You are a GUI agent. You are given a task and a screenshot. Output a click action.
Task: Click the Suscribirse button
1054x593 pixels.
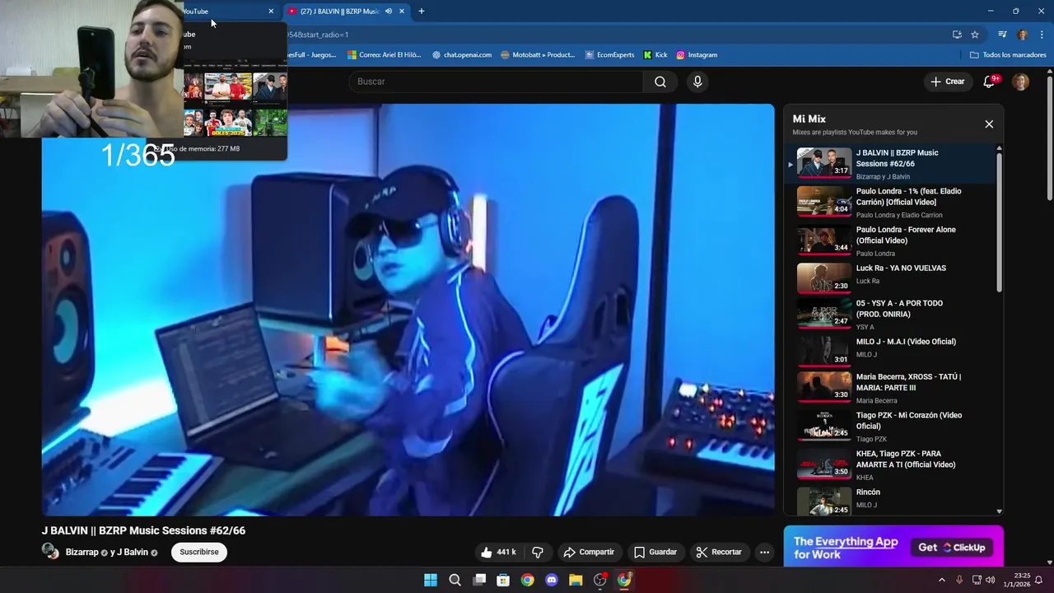click(199, 552)
